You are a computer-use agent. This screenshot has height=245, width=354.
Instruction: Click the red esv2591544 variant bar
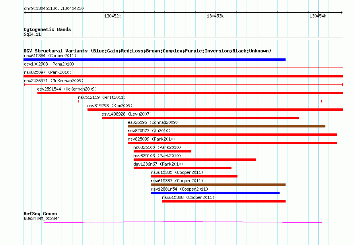[190, 93]
